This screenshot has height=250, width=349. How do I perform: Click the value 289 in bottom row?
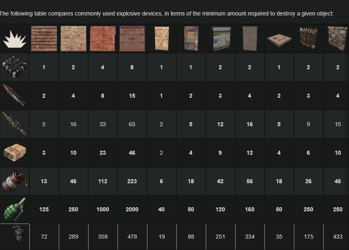tap(73, 237)
